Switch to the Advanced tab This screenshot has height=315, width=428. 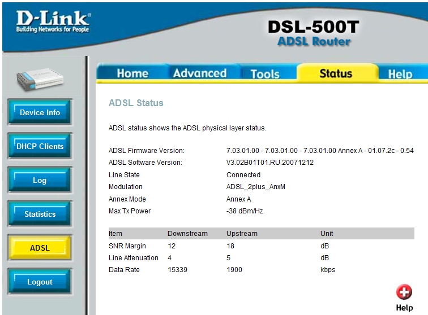pos(200,73)
